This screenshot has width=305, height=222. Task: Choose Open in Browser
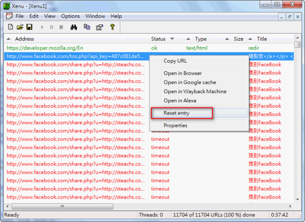199,73
